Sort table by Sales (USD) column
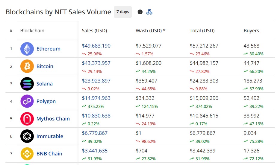The width and height of the screenshot is (277, 165). click(x=94, y=30)
